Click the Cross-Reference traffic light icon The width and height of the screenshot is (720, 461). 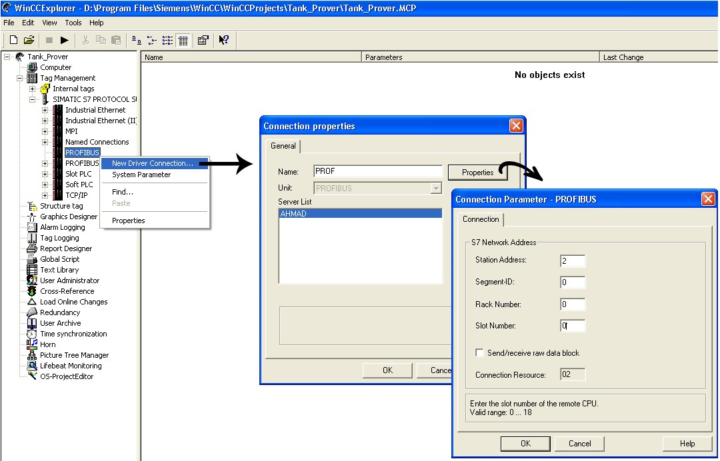click(x=32, y=291)
